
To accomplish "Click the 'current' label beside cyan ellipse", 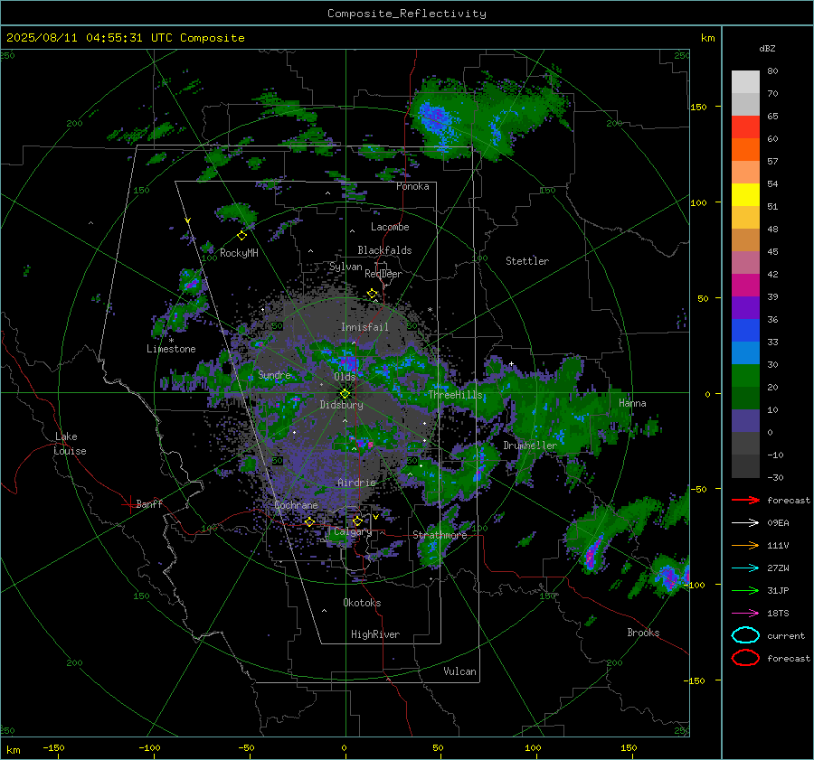I will (x=786, y=635).
